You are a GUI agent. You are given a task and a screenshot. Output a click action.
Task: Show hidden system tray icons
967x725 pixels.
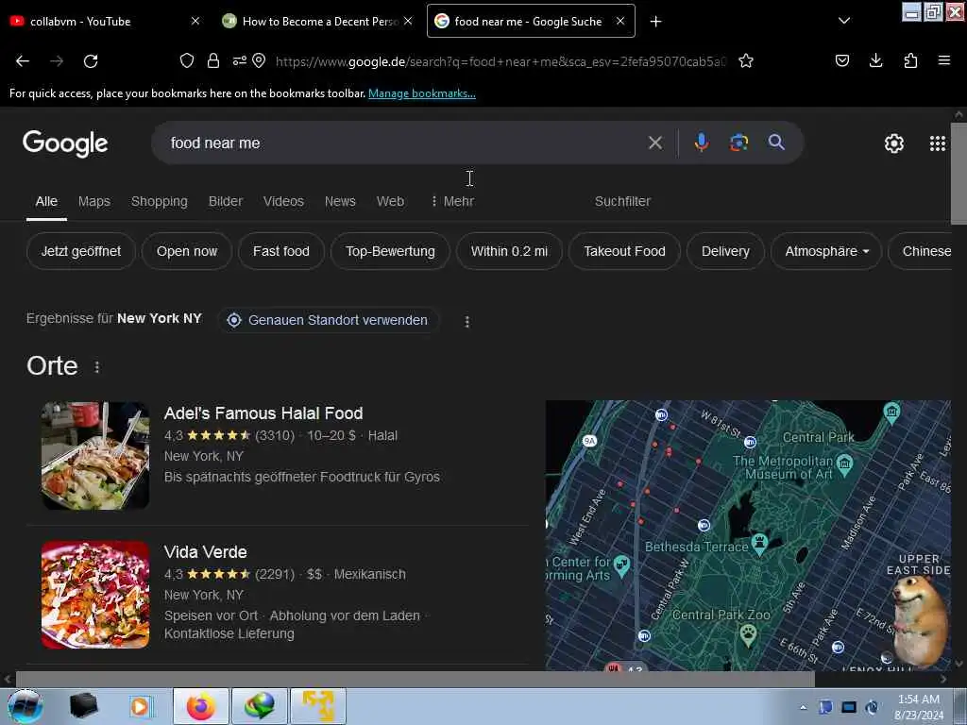tap(803, 707)
